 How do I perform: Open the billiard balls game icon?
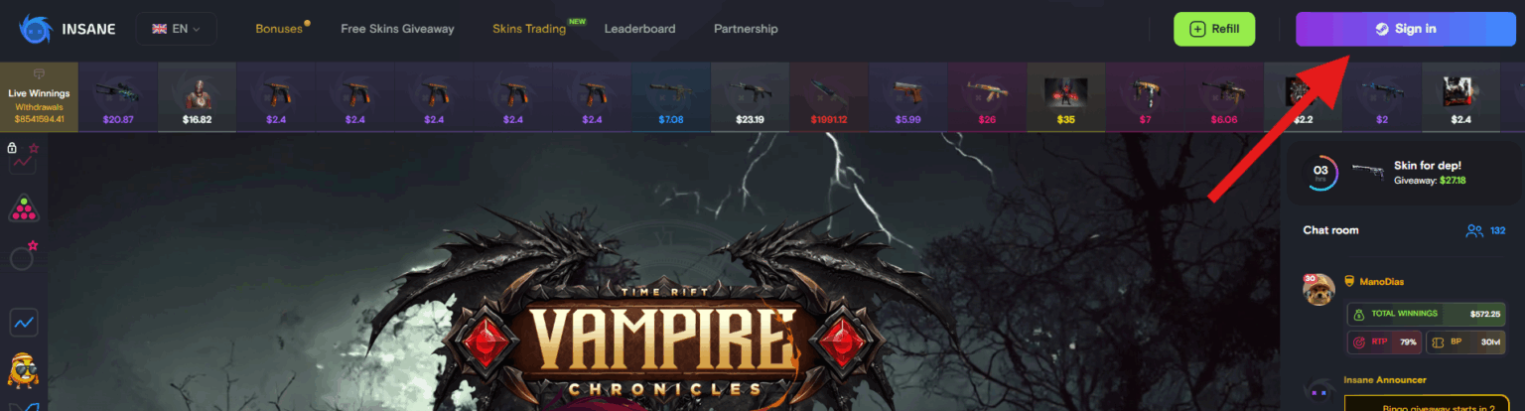[x=23, y=208]
